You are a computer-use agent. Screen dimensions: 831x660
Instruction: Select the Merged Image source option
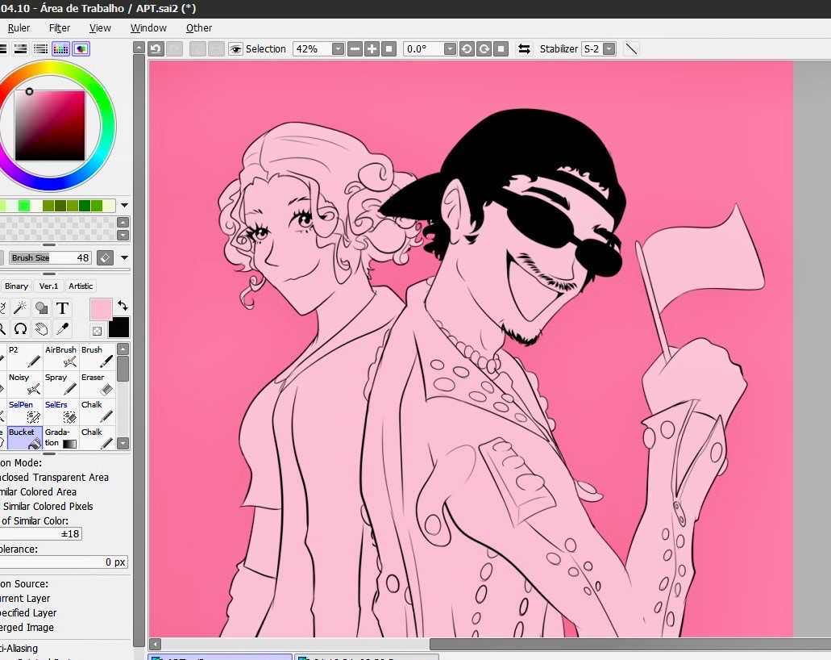(27, 627)
